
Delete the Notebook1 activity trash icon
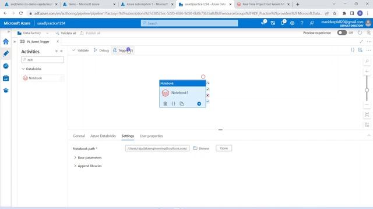[165, 104]
